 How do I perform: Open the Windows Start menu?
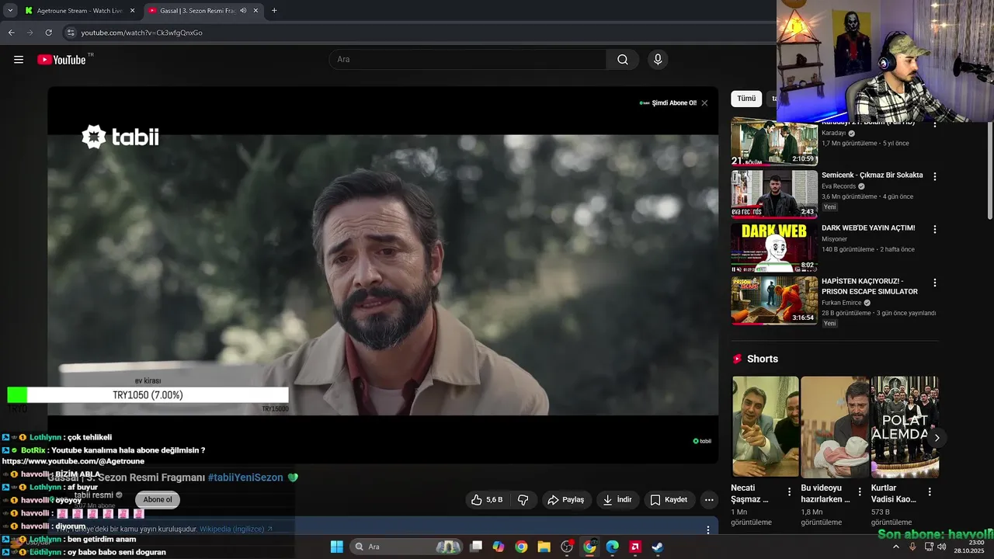click(336, 547)
